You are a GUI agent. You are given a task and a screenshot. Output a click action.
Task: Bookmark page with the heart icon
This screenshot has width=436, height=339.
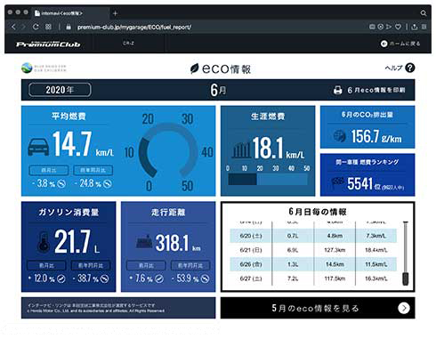pyautogui.click(x=398, y=27)
